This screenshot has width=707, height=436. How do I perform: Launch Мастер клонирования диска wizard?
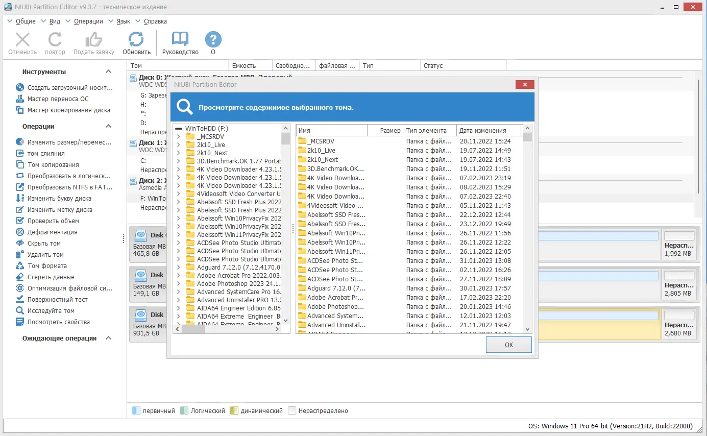tap(63, 110)
